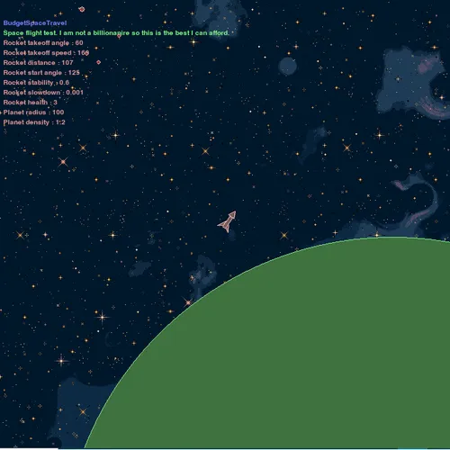The image size is (450, 450).
Task: Open the BudgetSpaceTravel title
Action: point(35,23)
